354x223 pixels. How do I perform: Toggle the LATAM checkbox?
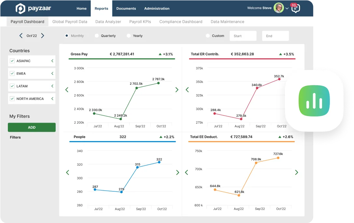pyautogui.click(x=12, y=86)
